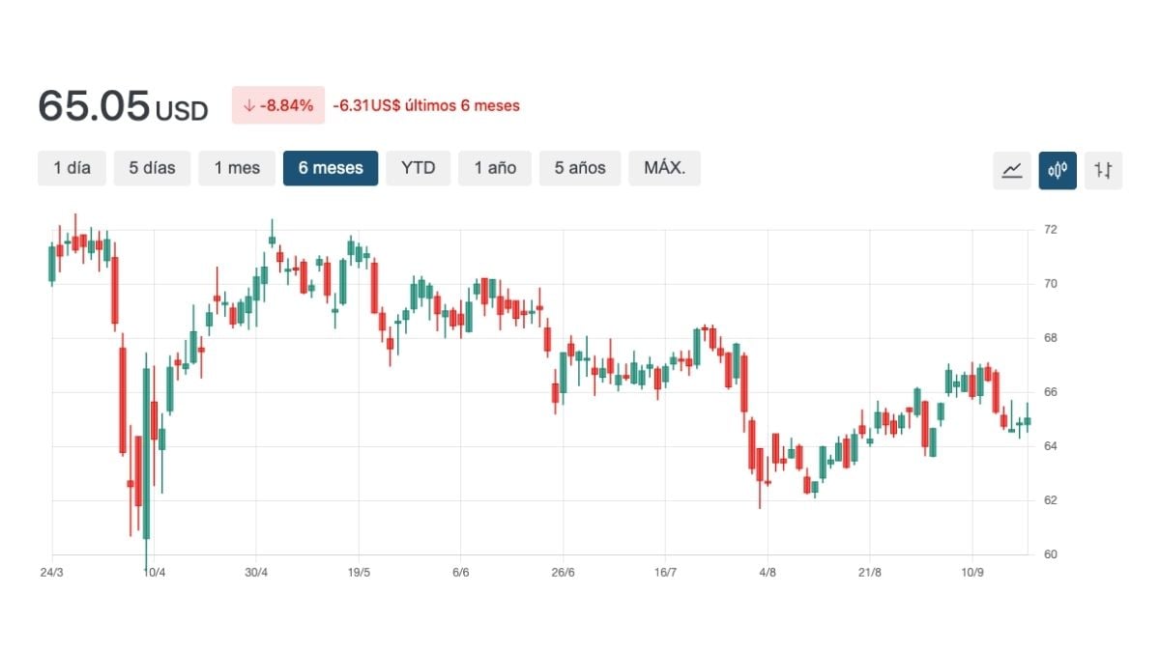Image resolution: width=1160 pixels, height=652 pixels.
Task: Click the 72 price axis label
Action: (1050, 230)
